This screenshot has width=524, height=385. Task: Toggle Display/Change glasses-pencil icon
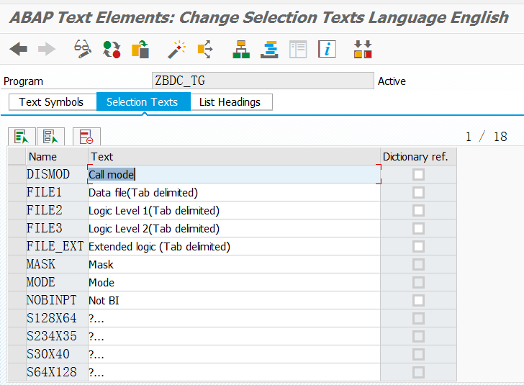(x=83, y=49)
